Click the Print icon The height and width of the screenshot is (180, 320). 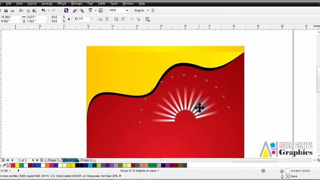pyautogui.click(x=12, y=10)
